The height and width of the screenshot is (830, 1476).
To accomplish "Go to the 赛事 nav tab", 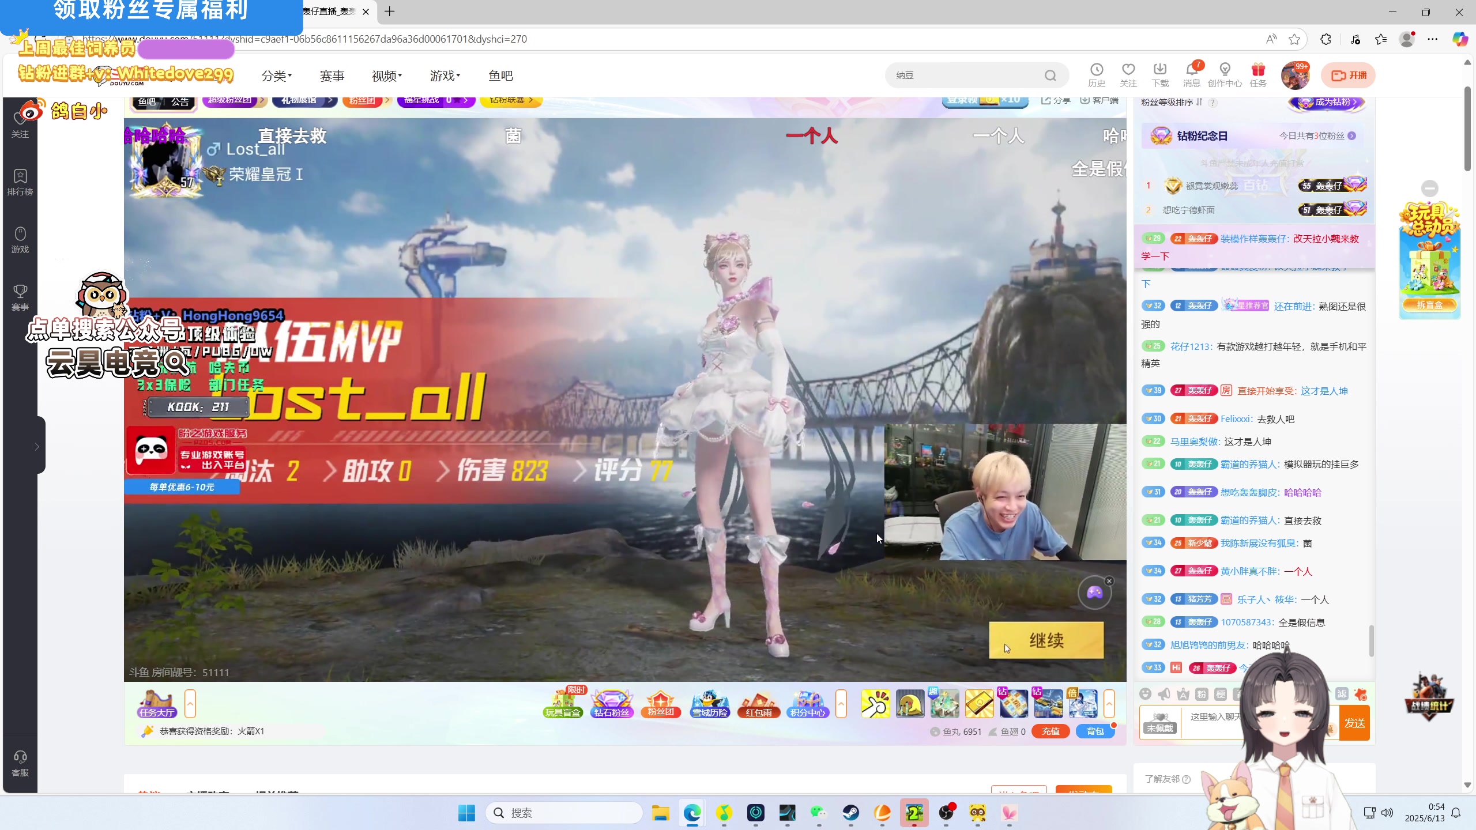I will click(x=332, y=76).
